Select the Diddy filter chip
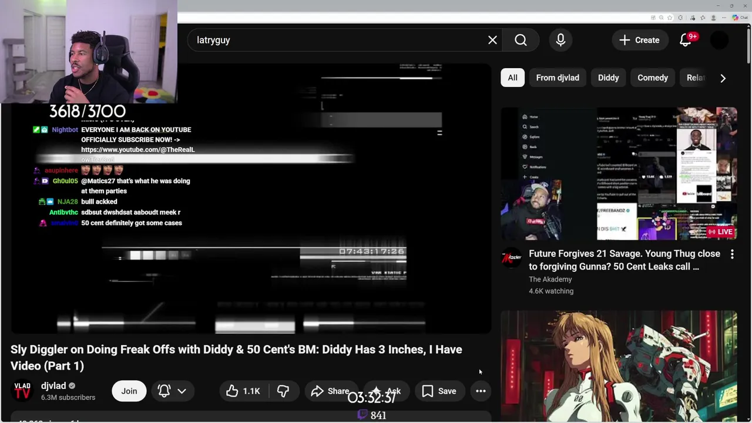The height and width of the screenshot is (423, 752). [608, 78]
